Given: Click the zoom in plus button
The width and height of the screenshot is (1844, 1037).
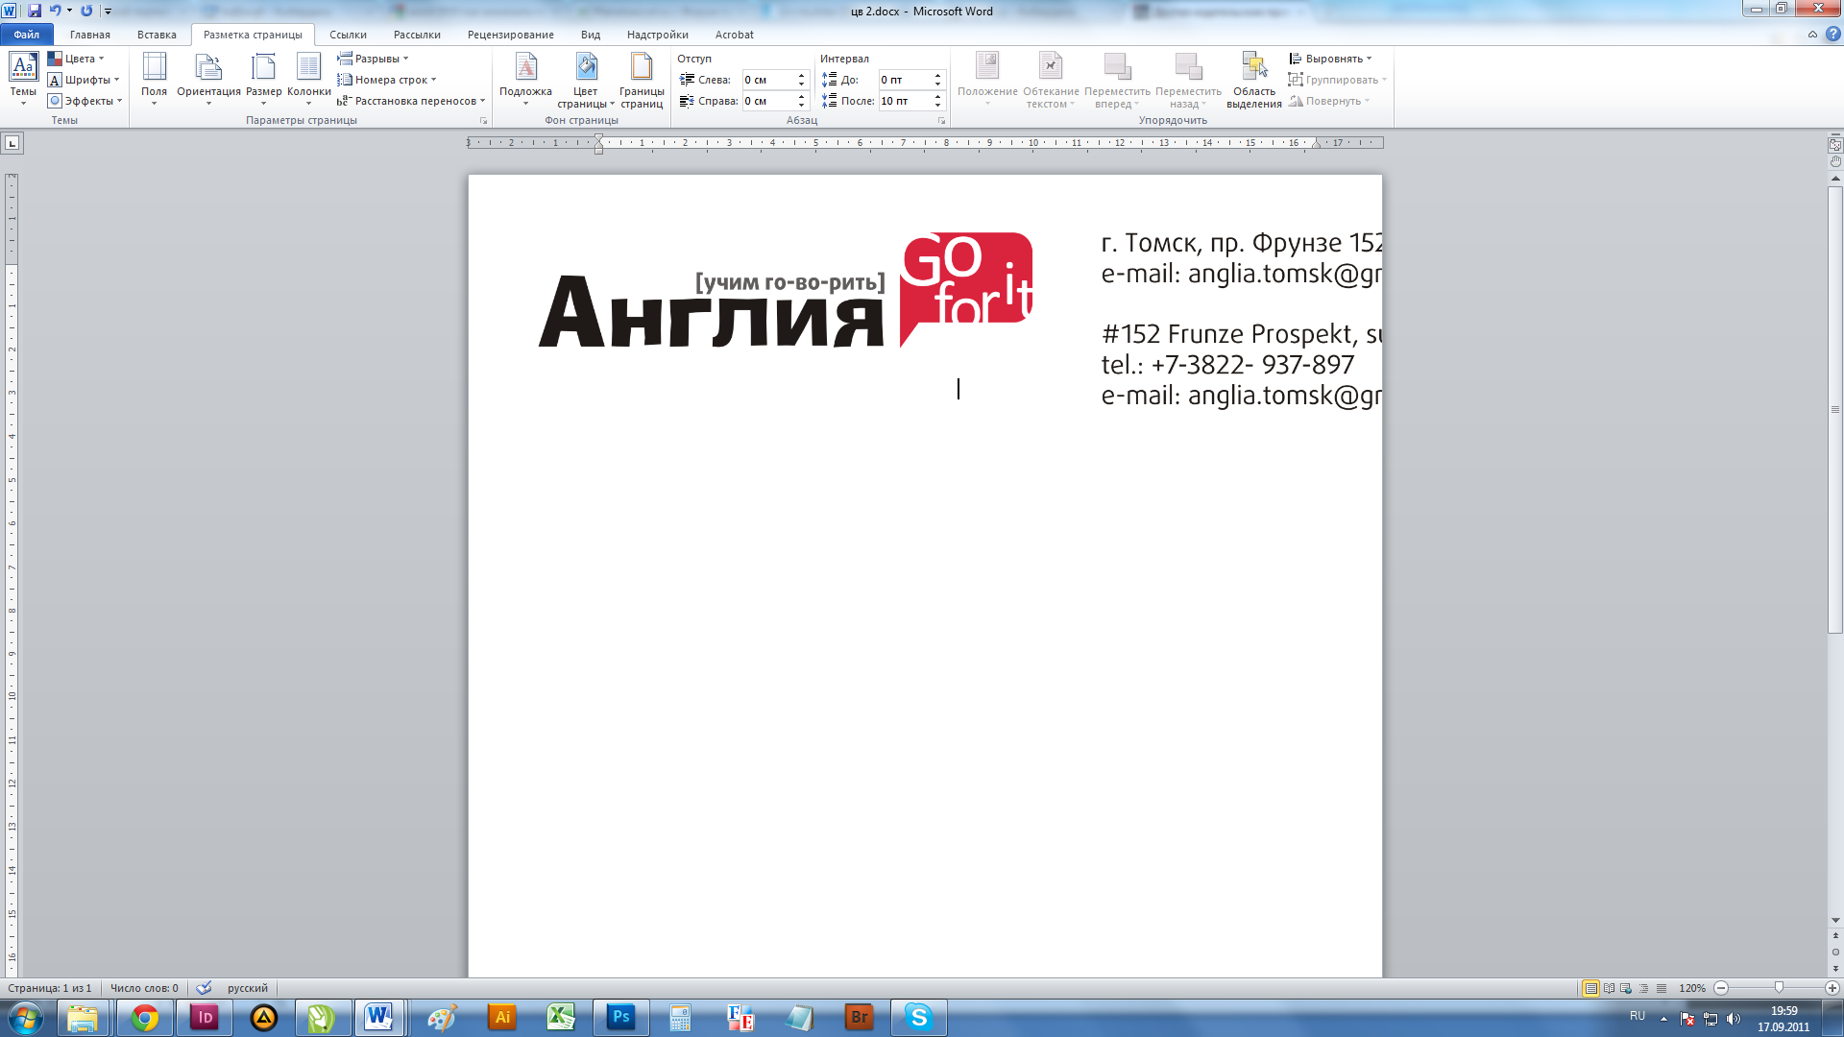Looking at the screenshot, I should 1832,988.
